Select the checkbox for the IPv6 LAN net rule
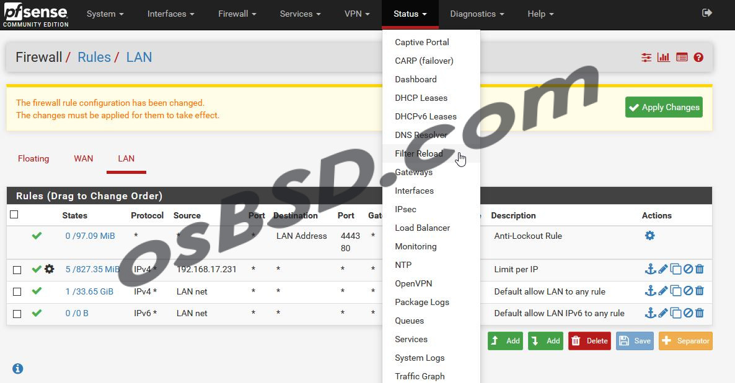This screenshot has width=735, height=383. click(17, 314)
